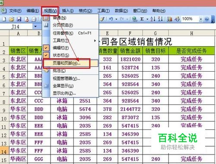Toggle the 状态栏(S) status bar checkmark
The image size is (216, 164).
point(46,55)
